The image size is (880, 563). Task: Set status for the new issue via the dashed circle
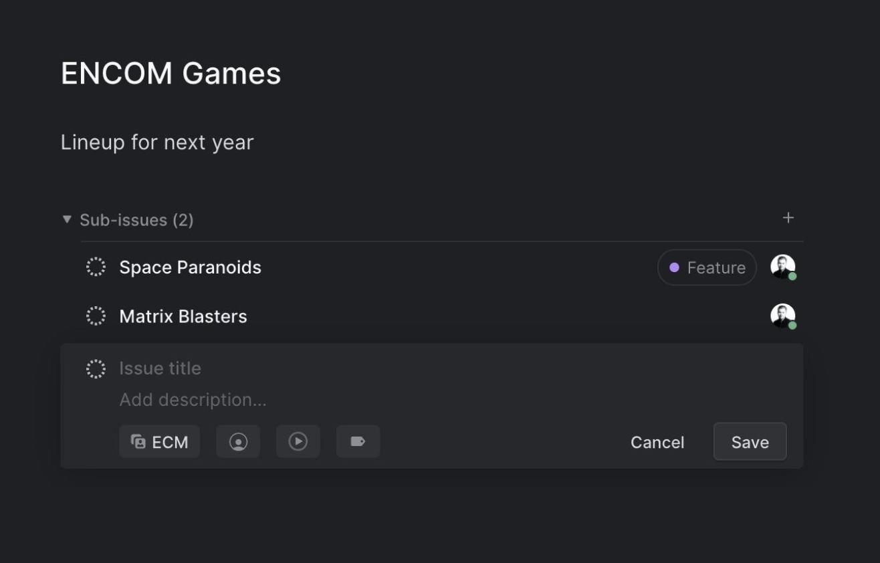point(96,368)
